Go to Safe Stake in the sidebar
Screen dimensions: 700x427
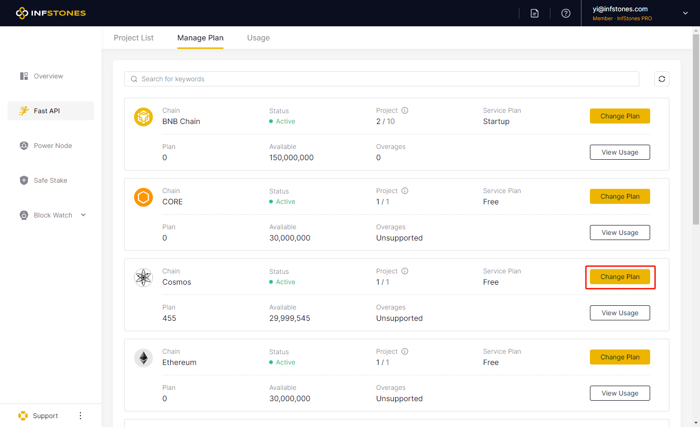pos(51,180)
